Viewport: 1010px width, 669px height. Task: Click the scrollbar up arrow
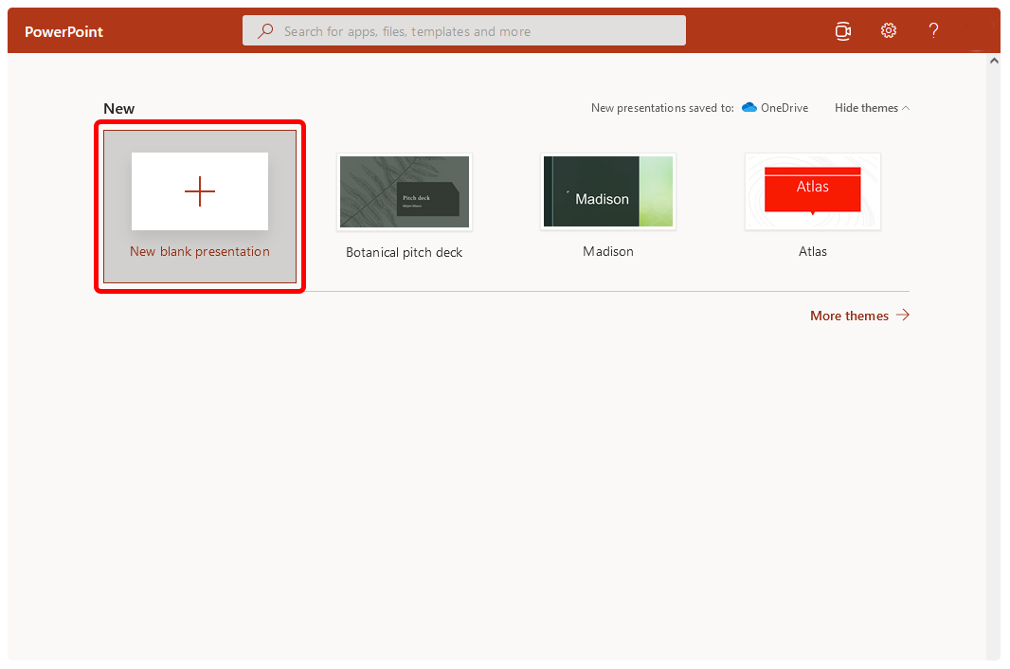pyautogui.click(x=994, y=60)
